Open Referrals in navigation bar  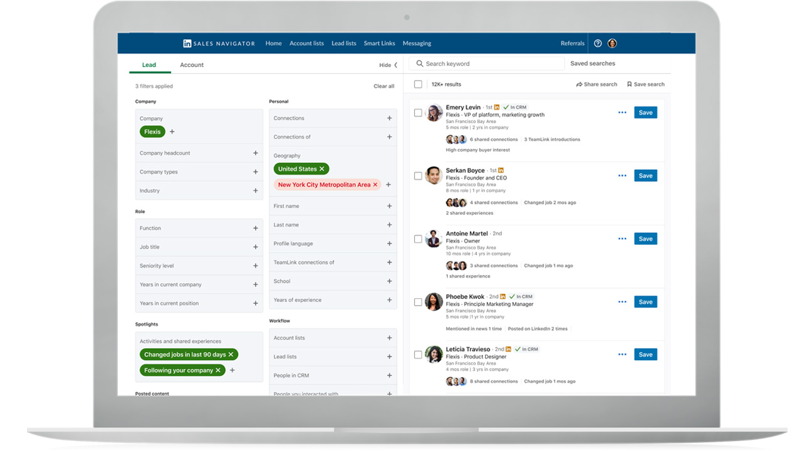click(x=573, y=43)
